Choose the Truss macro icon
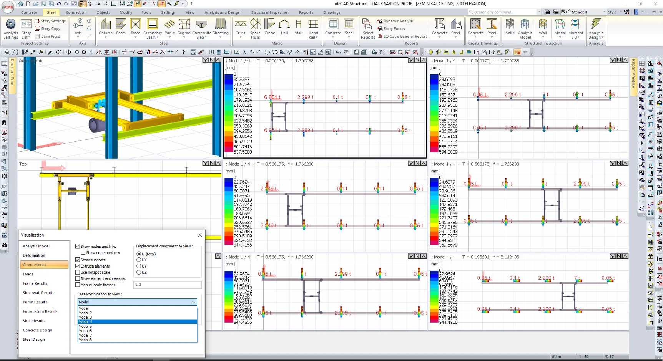 coord(241,28)
